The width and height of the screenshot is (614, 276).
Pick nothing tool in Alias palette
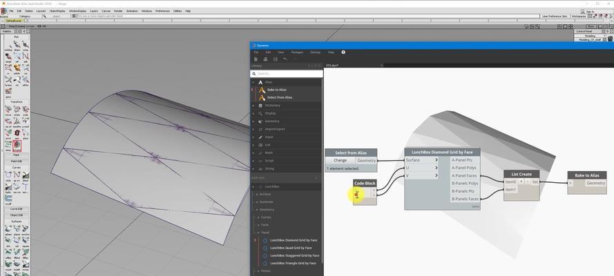[8, 46]
